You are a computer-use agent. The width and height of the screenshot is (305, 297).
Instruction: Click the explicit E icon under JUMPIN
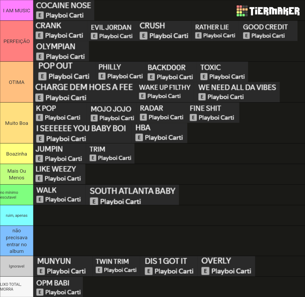click(x=39, y=159)
